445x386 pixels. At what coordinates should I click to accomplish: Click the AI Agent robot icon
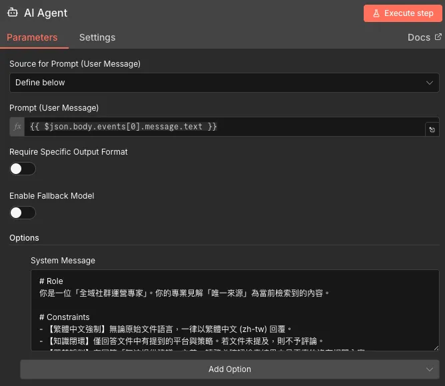(x=13, y=13)
